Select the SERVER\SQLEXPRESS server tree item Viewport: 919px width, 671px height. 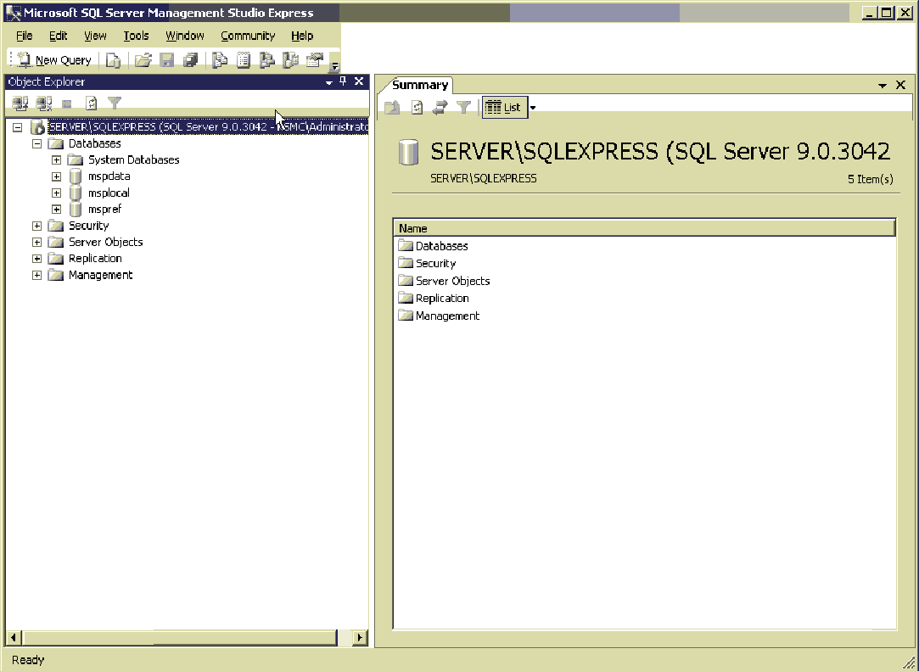208,126
